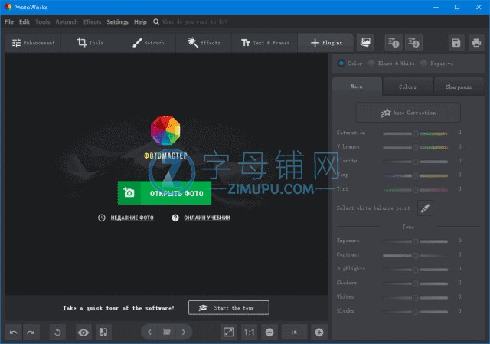Switch to the Colors tab
The width and height of the screenshot is (490, 344).
point(408,87)
